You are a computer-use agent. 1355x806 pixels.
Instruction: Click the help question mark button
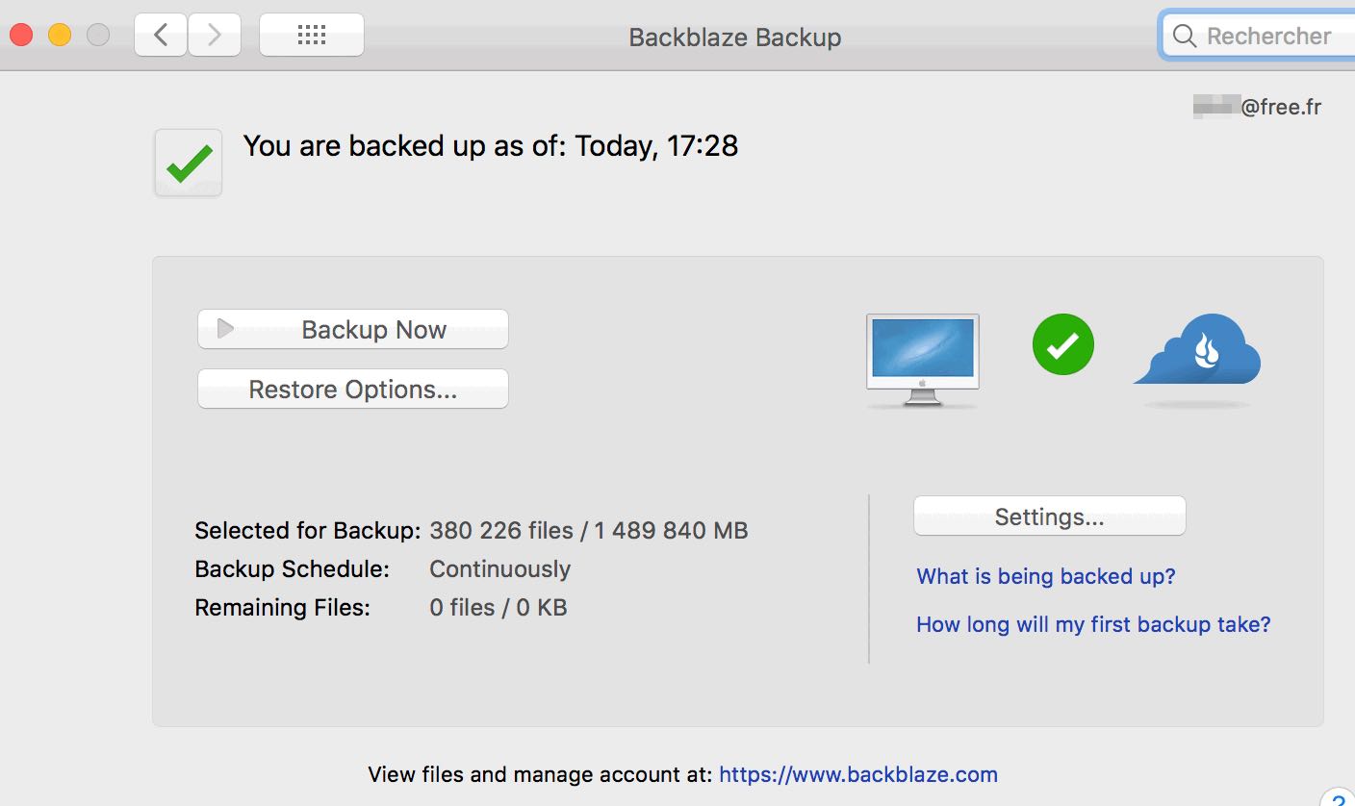tap(1338, 798)
